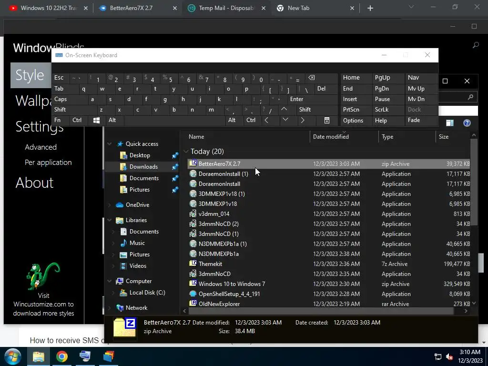The image size is (488, 366).
Task: Collapse the Libraries tree node
Action: click(x=109, y=220)
